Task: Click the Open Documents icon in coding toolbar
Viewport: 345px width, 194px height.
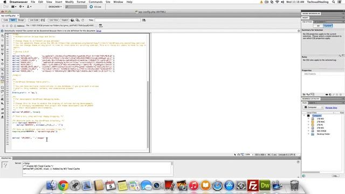Action: pyautogui.click(x=2, y=36)
